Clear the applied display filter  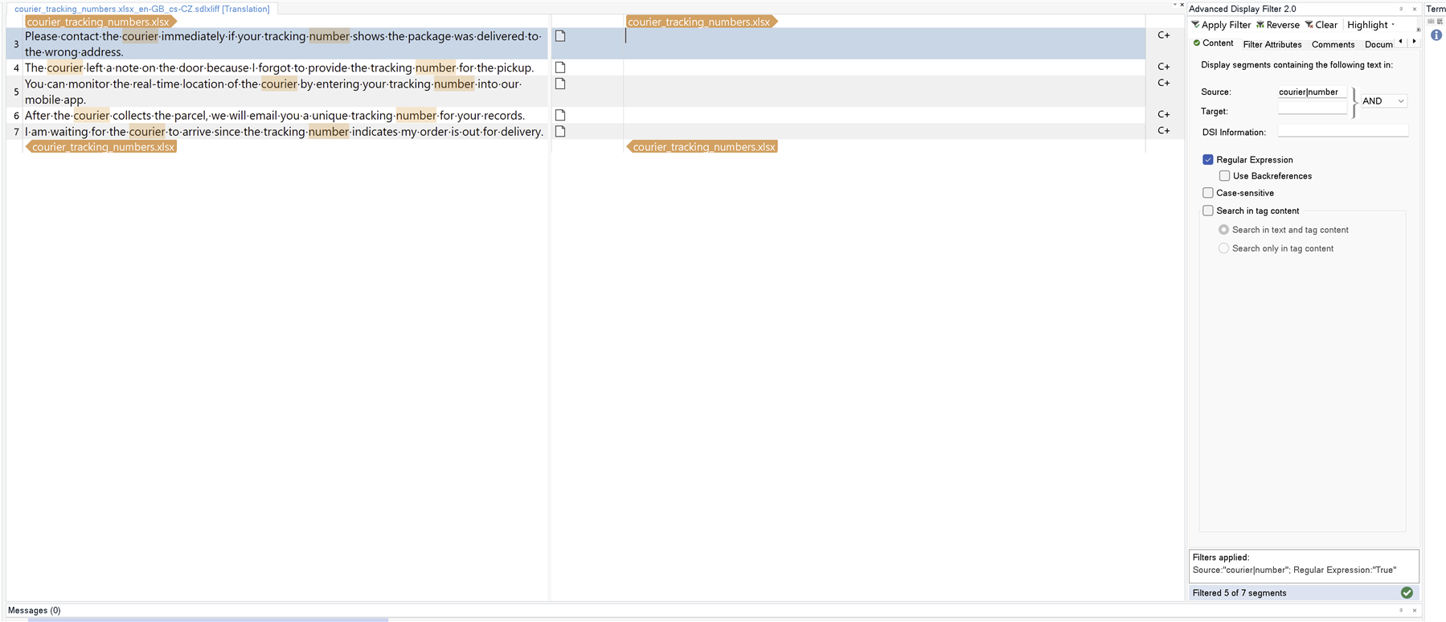[1321, 25]
